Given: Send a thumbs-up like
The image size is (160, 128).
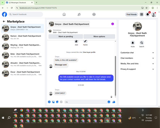Looking at the screenshot, I should [114, 102].
